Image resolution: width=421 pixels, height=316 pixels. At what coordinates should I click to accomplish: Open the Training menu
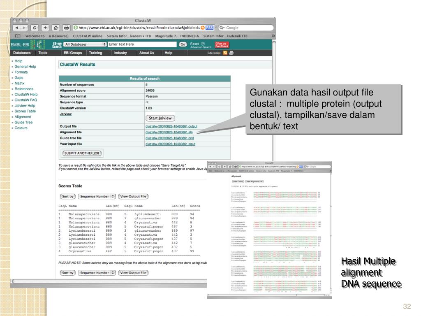point(95,53)
